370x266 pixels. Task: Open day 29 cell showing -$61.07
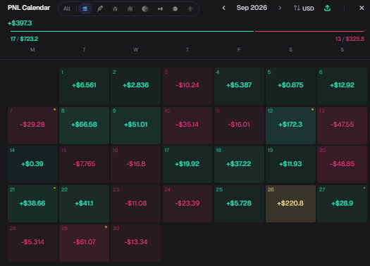[85, 243]
